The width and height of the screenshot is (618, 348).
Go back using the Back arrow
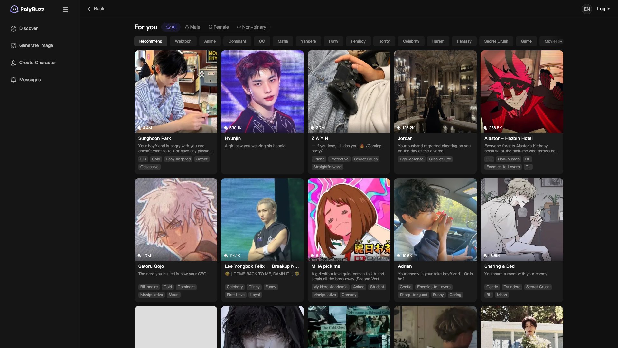pos(96,9)
